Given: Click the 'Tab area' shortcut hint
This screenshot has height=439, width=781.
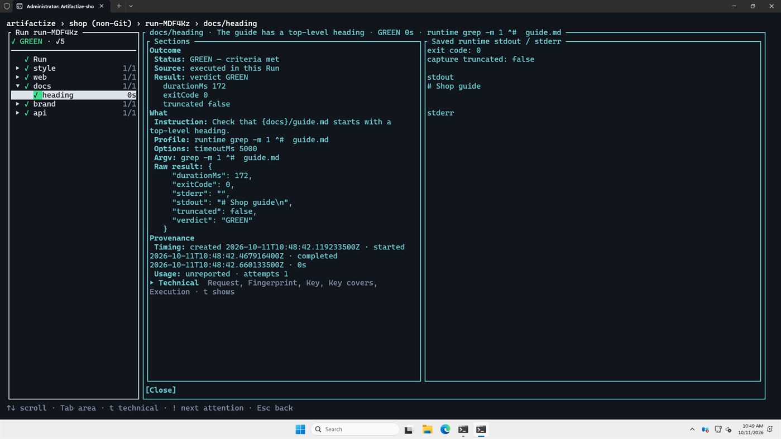Looking at the screenshot, I should [x=78, y=408].
